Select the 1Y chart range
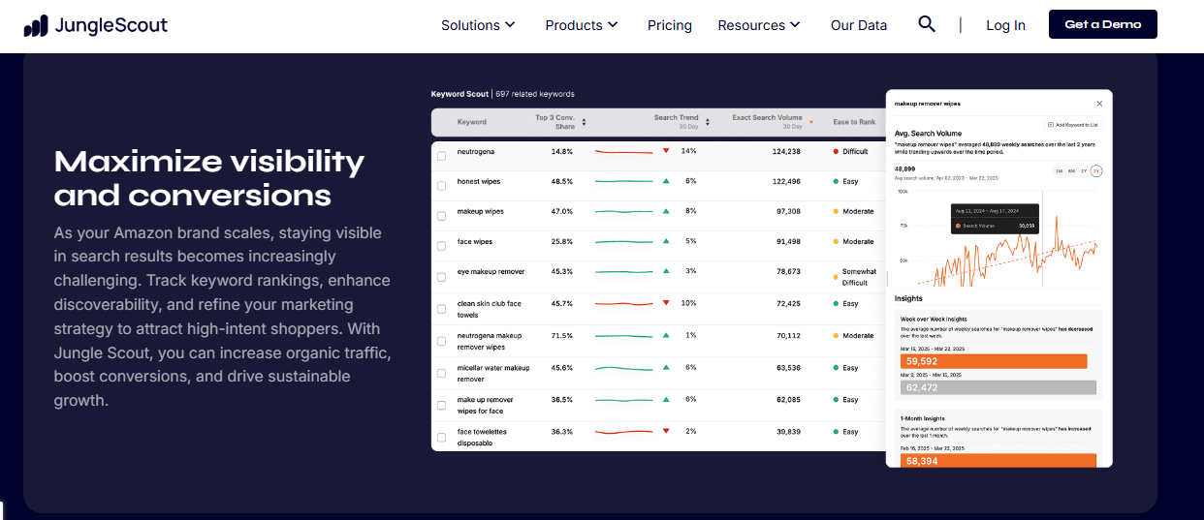 (x=1084, y=171)
